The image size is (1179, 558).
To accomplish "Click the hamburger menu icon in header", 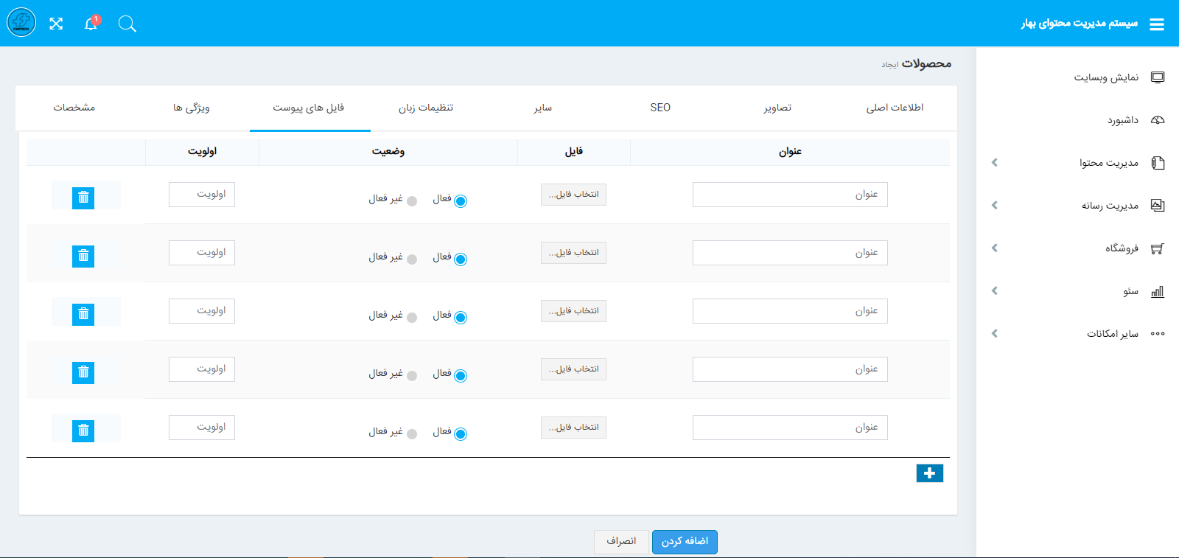I will [x=1157, y=24].
